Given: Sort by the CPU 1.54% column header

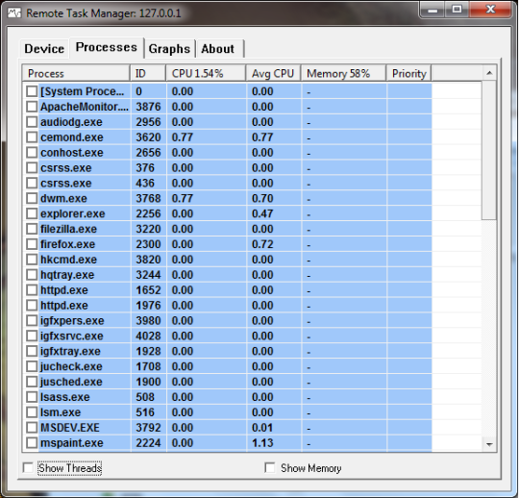Looking at the screenshot, I should point(206,73).
